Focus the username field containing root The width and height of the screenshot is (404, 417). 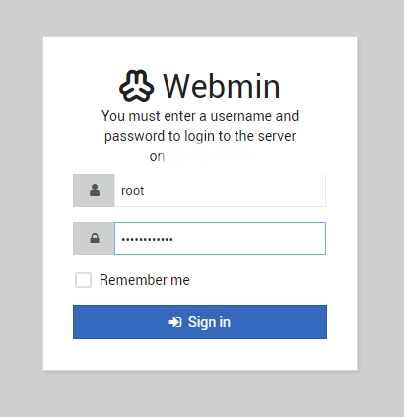[x=220, y=190]
